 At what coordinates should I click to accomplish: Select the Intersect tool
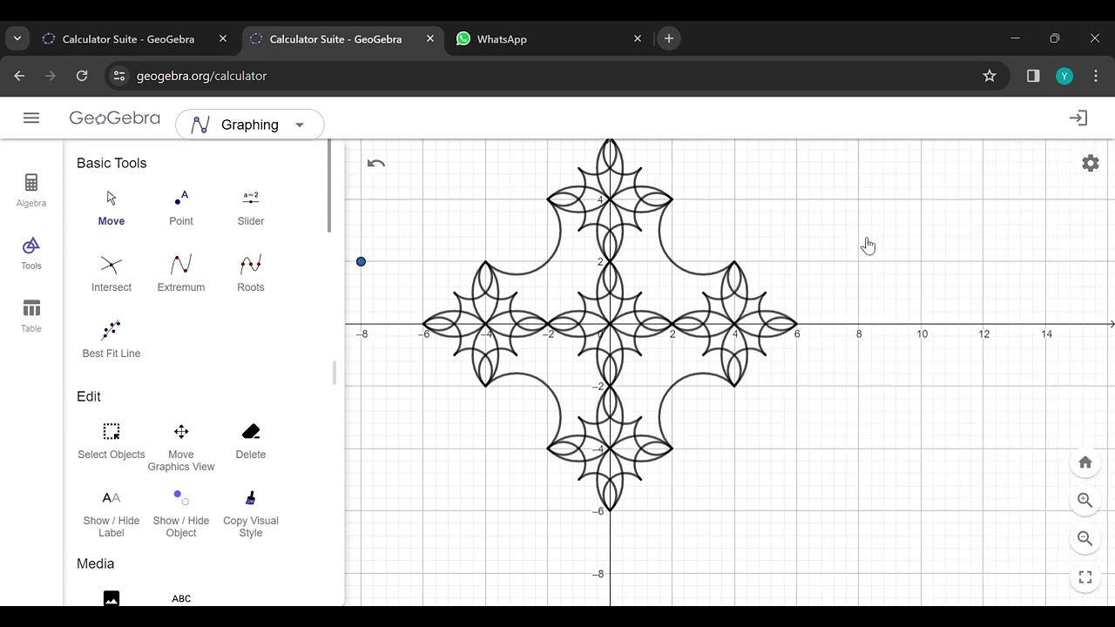point(111,274)
